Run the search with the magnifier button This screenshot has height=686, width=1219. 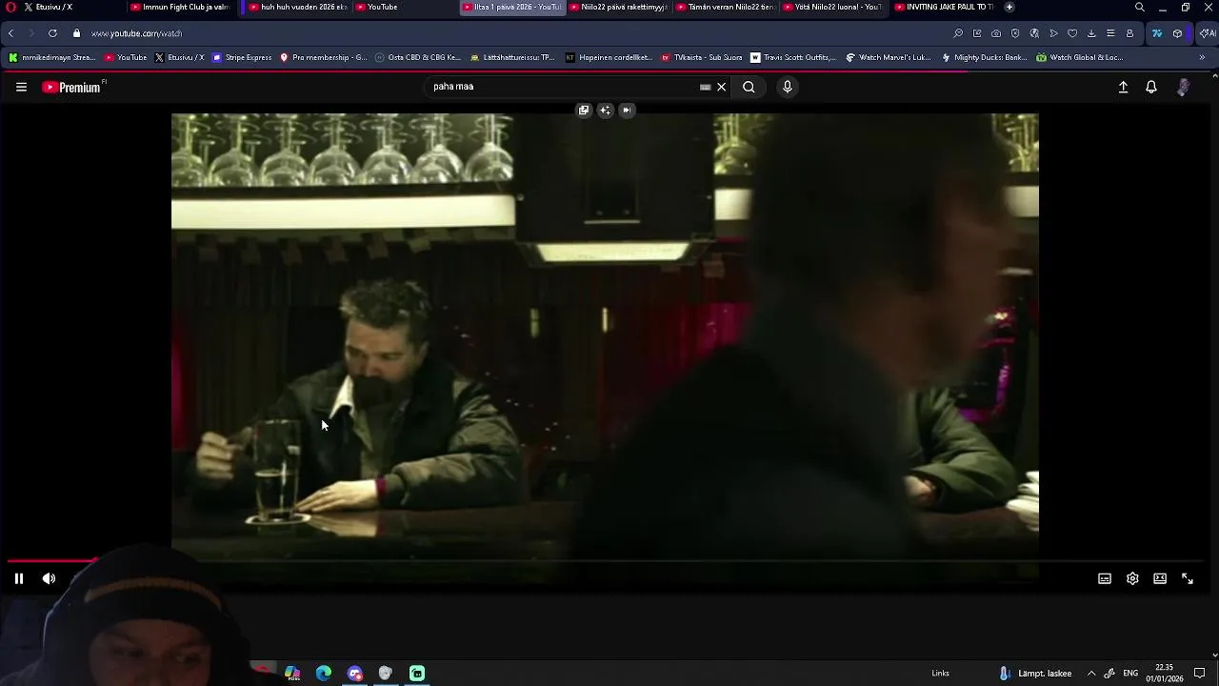(x=749, y=87)
